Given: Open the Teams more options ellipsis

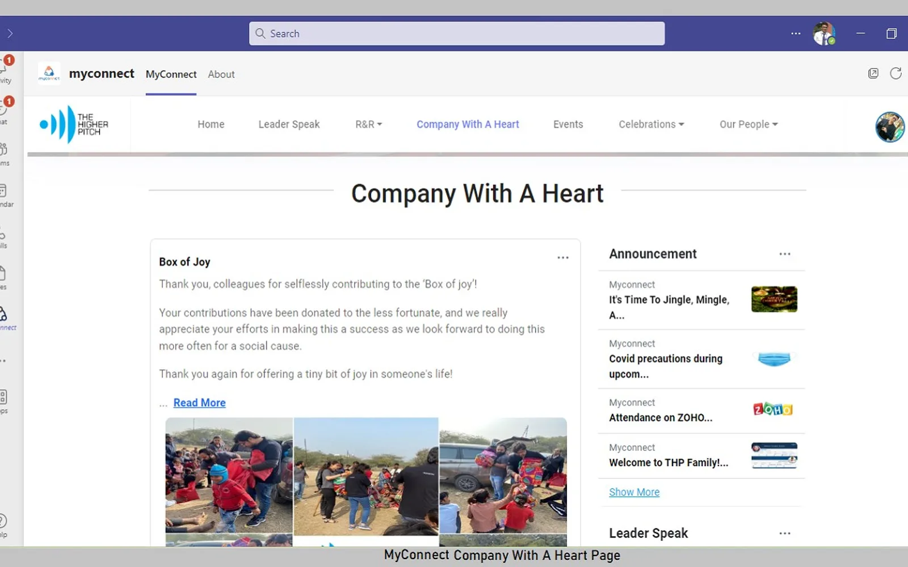Looking at the screenshot, I should 796,33.
